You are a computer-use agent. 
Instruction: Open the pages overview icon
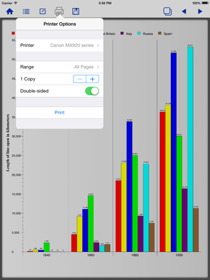[x=167, y=11]
